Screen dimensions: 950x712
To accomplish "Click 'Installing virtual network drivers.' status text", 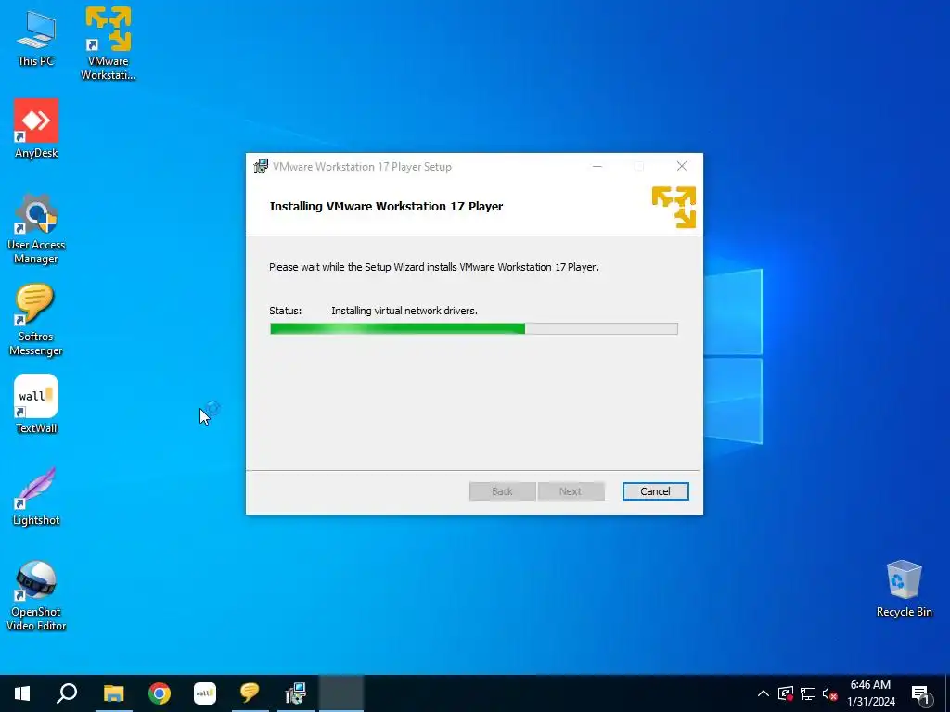I will tap(404, 311).
